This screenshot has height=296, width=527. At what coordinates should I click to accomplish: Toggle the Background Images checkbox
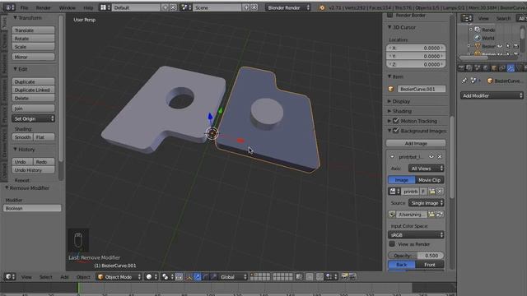tap(396, 130)
